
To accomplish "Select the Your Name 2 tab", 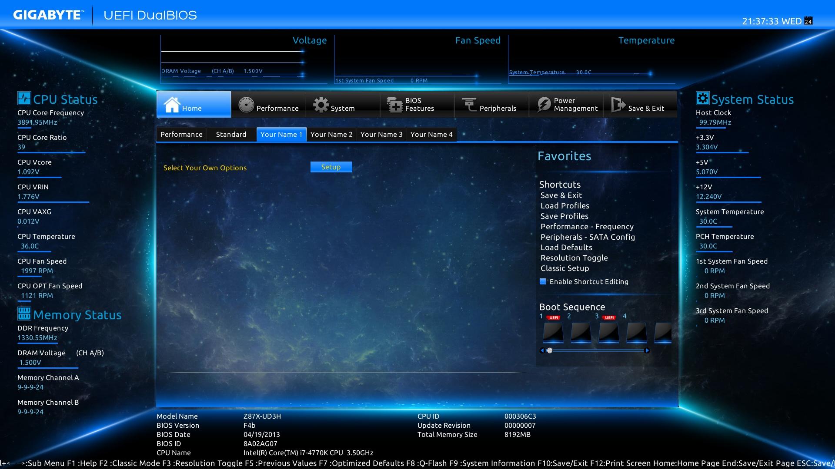I will (331, 135).
